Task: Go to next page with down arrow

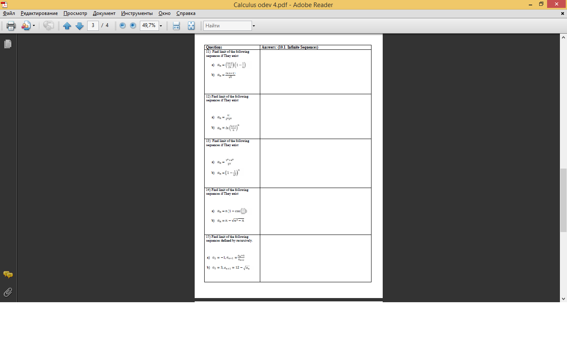Action: [79, 26]
